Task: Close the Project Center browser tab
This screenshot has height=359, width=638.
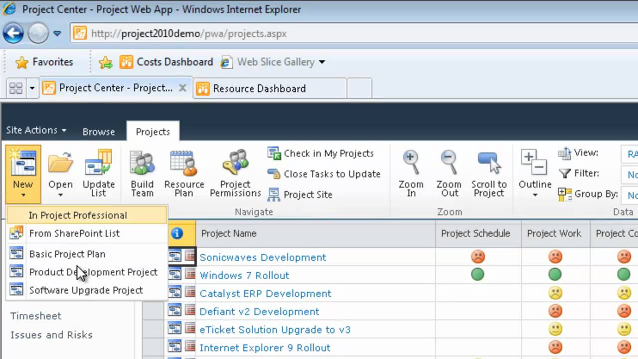Action: click(182, 88)
